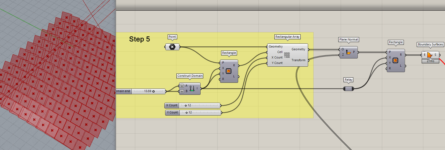Click the Construct Domain component icon
Screen dimensions: 445x150
click(x=192, y=89)
